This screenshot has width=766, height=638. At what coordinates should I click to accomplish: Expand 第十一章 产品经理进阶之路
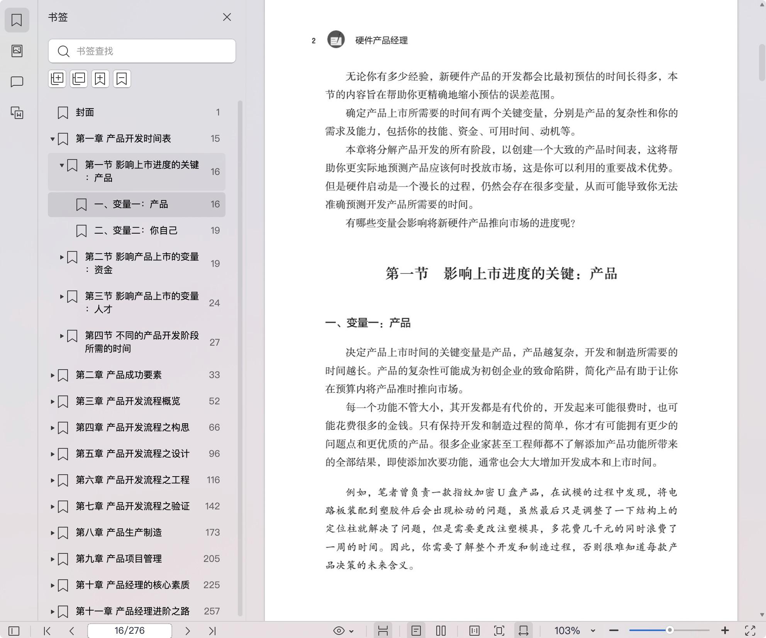coord(53,612)
